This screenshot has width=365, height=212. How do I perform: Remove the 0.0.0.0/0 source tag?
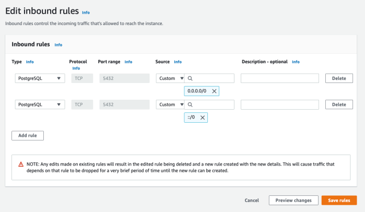(214, 91)
